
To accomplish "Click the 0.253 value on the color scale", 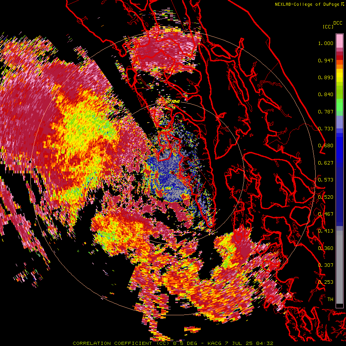I will coord(326,282).
